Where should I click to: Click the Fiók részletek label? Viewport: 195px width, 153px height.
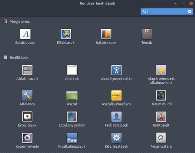click(117, 125)
